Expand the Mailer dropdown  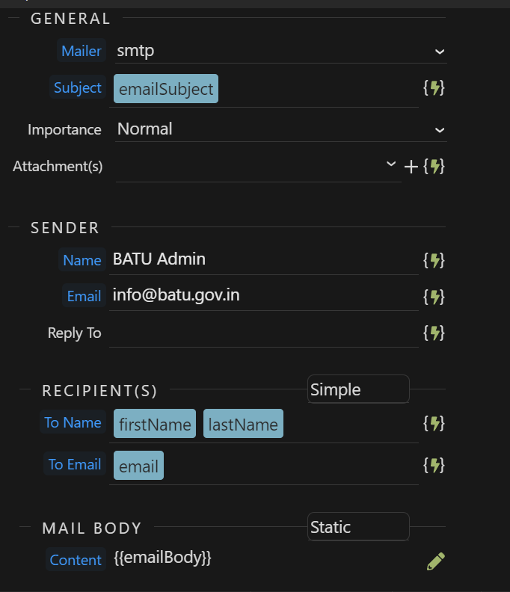439,52
